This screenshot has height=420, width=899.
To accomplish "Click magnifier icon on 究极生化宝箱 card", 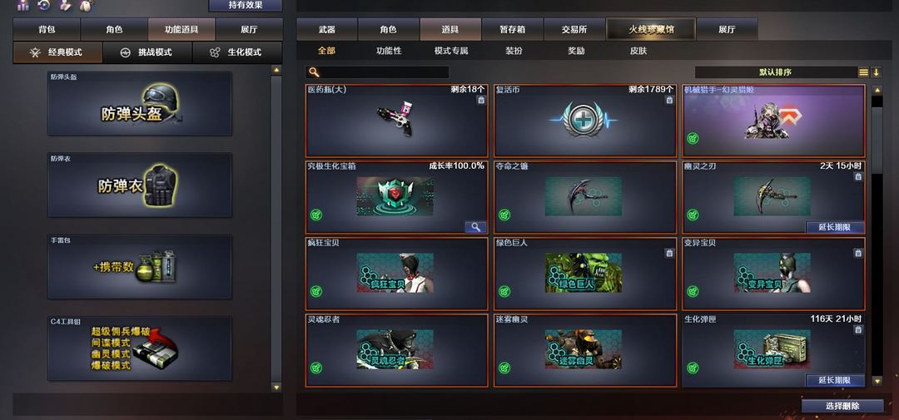I will coord(475,227).
